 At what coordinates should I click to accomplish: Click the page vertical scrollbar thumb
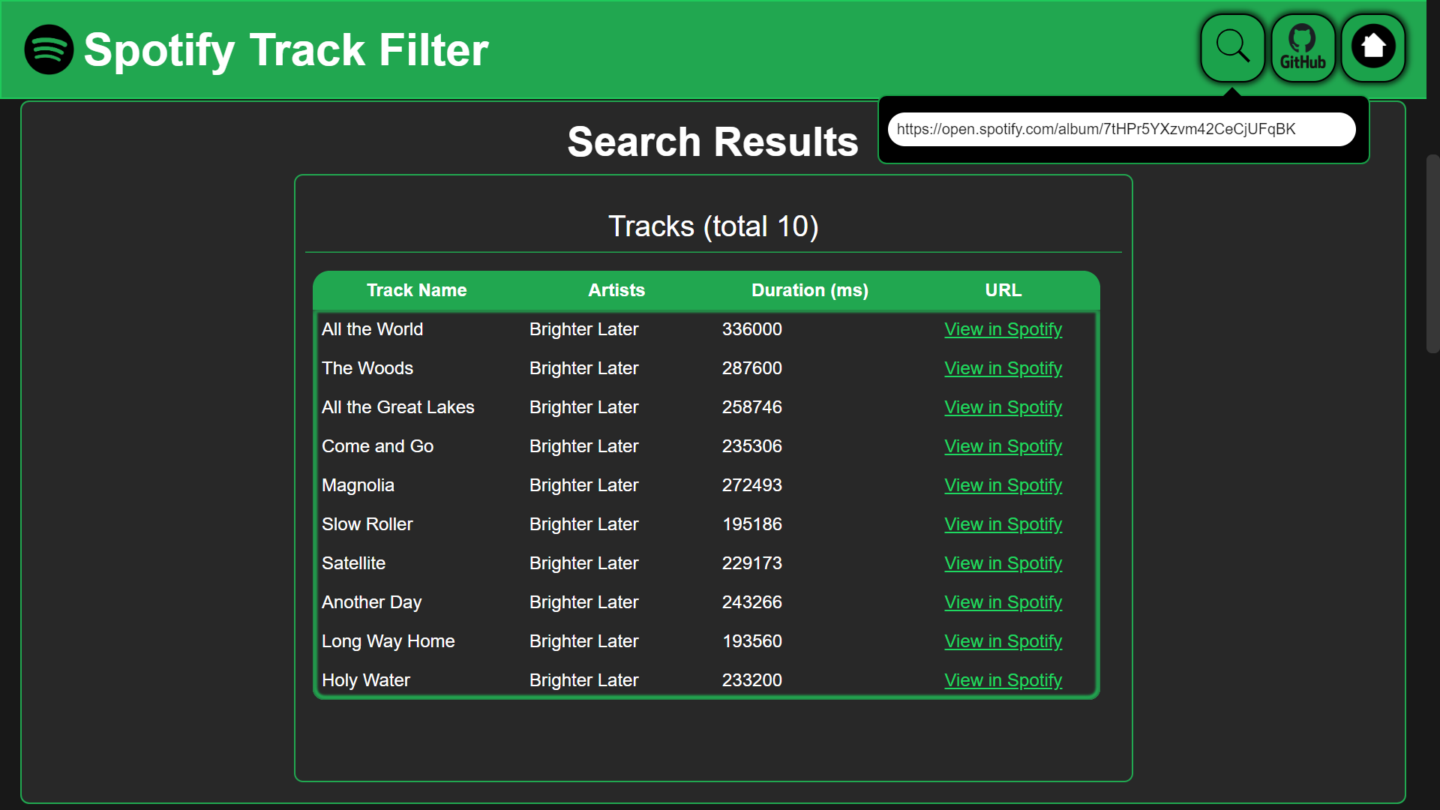pyautogui.click(x=1432, y=253)
